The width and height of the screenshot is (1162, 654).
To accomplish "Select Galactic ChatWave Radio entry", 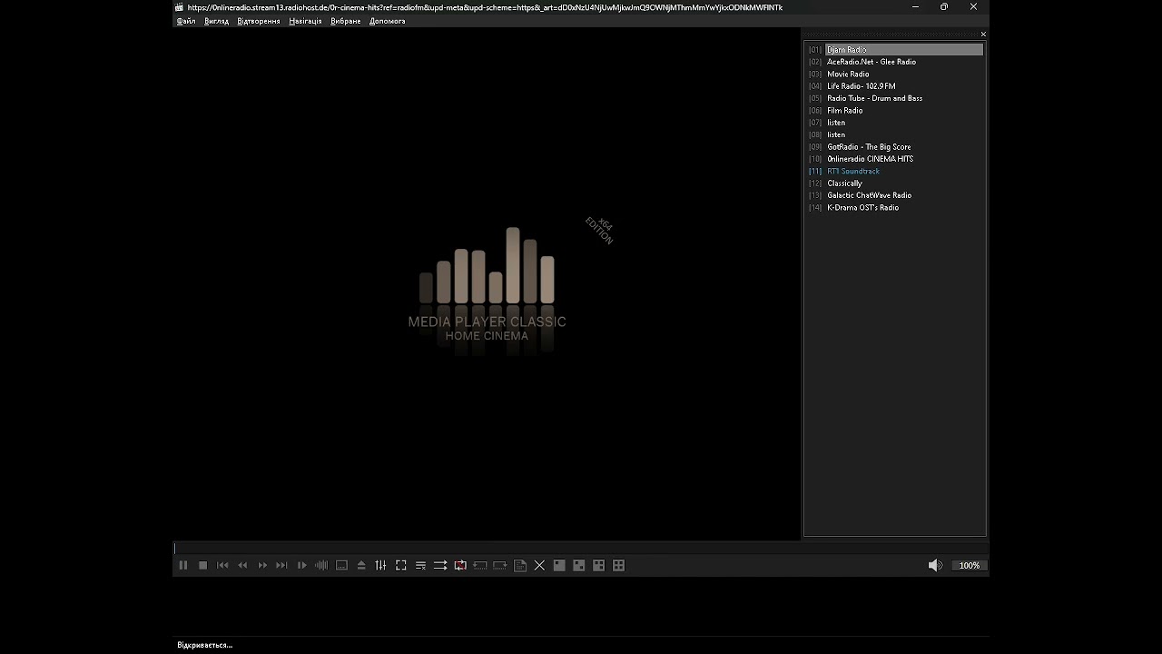I will pos(894,195).
